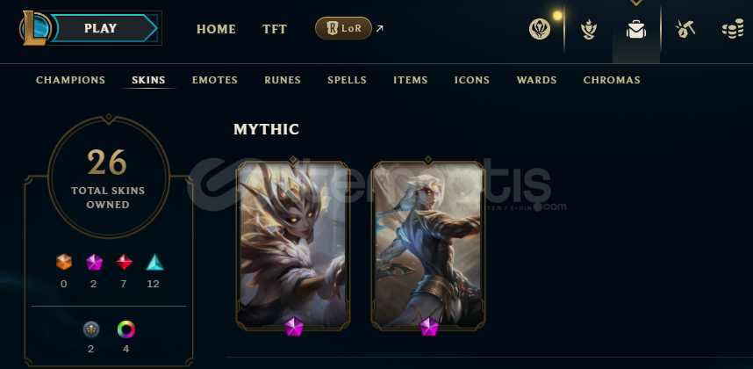Select the second Mythic skin card

tap(428, 245)
